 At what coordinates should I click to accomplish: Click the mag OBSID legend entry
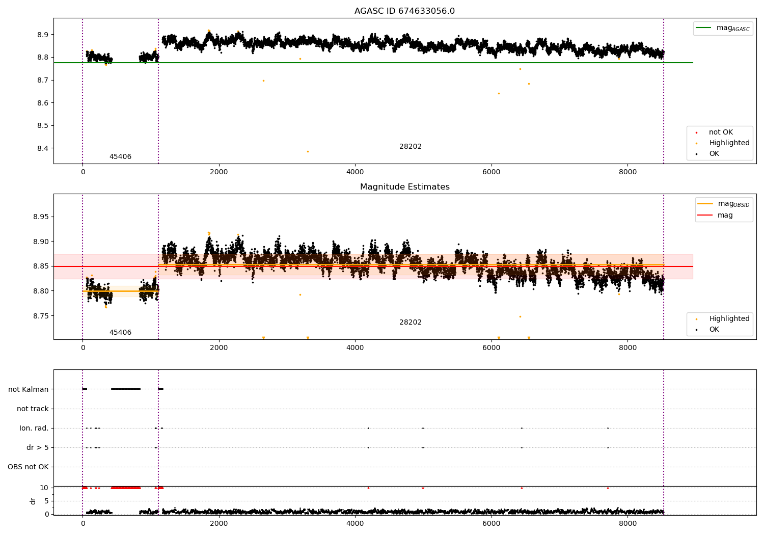[724, 204]
